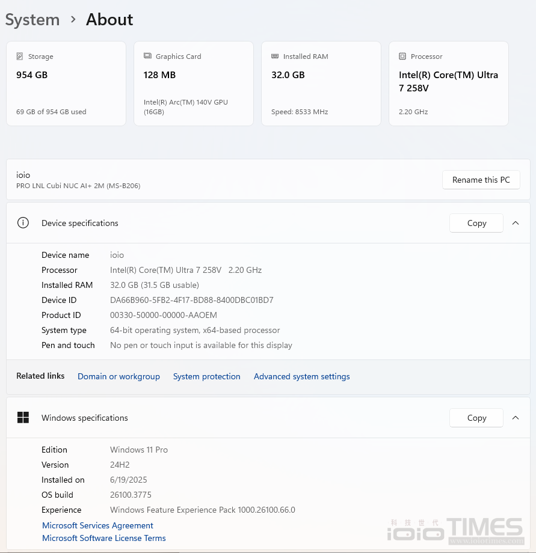Select Product ID value 00330-50000-00000-AAOEM

click(x=164, y=315)
